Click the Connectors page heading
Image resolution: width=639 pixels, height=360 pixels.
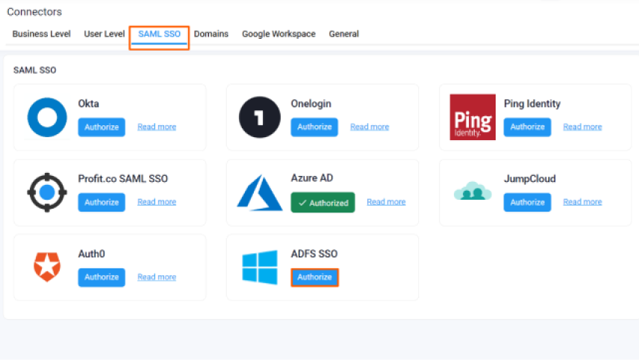click(x=34, y=12)
